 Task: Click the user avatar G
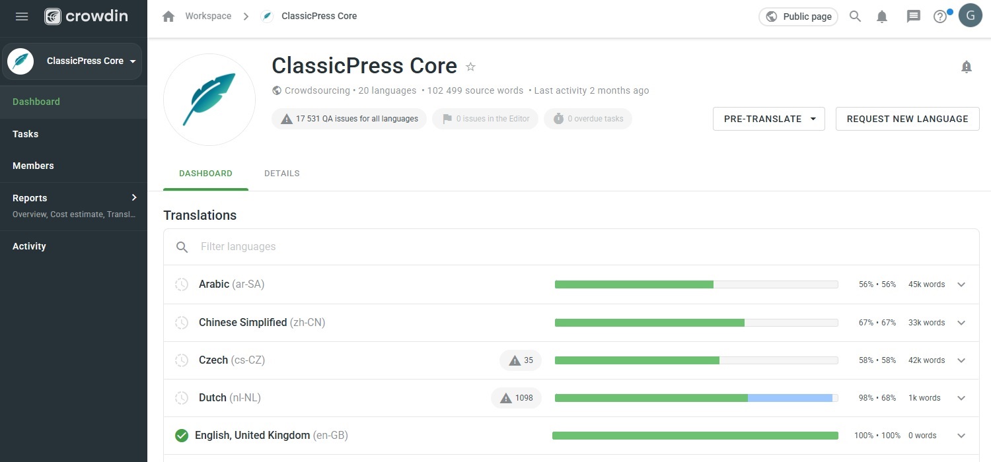click(x=970, y=16)
